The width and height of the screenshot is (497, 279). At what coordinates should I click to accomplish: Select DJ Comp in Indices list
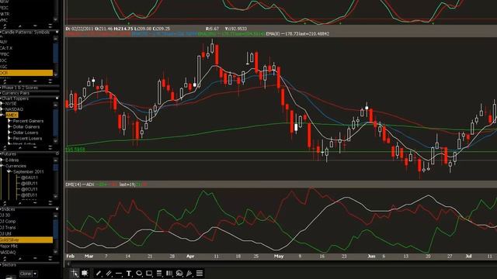8,221
